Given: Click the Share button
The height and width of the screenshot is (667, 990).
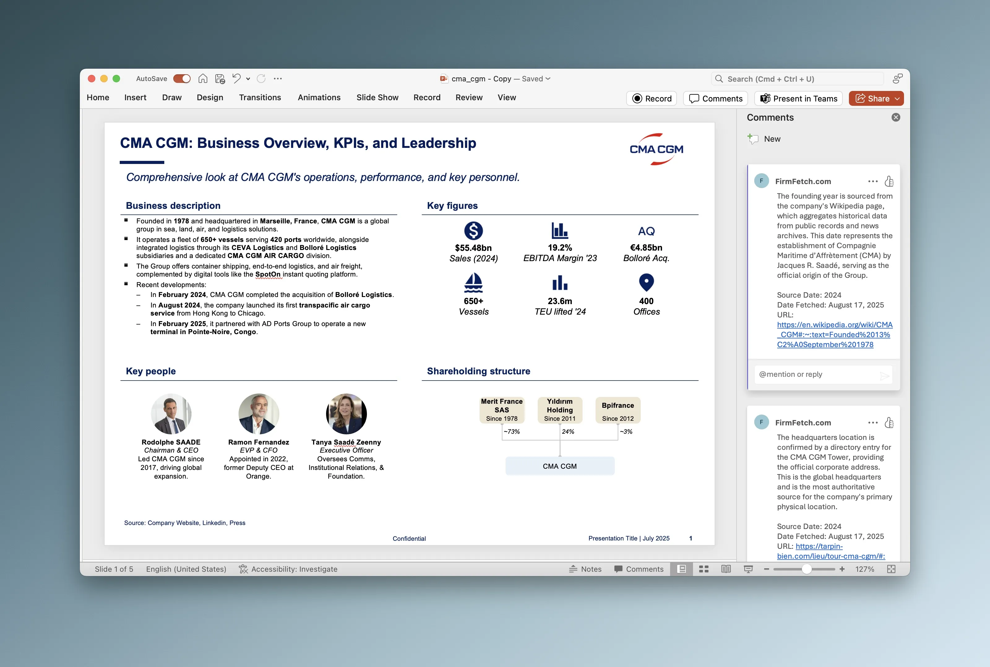Looking at the screenshot, I should (x=872, y=99).
